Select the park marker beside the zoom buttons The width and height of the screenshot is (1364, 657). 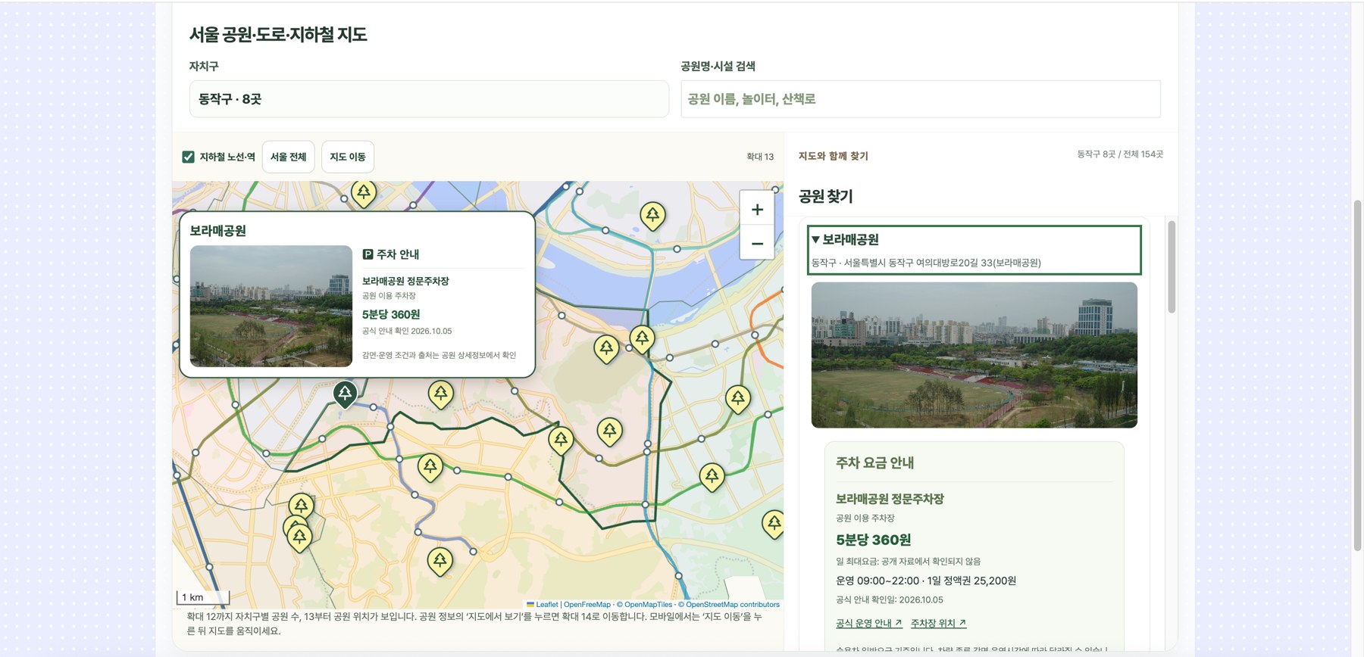[x=652, y=216]
